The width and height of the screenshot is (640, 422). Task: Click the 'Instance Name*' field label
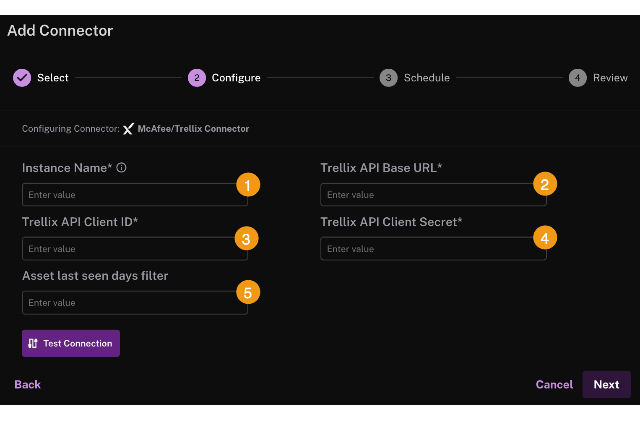tap(67, 168)
